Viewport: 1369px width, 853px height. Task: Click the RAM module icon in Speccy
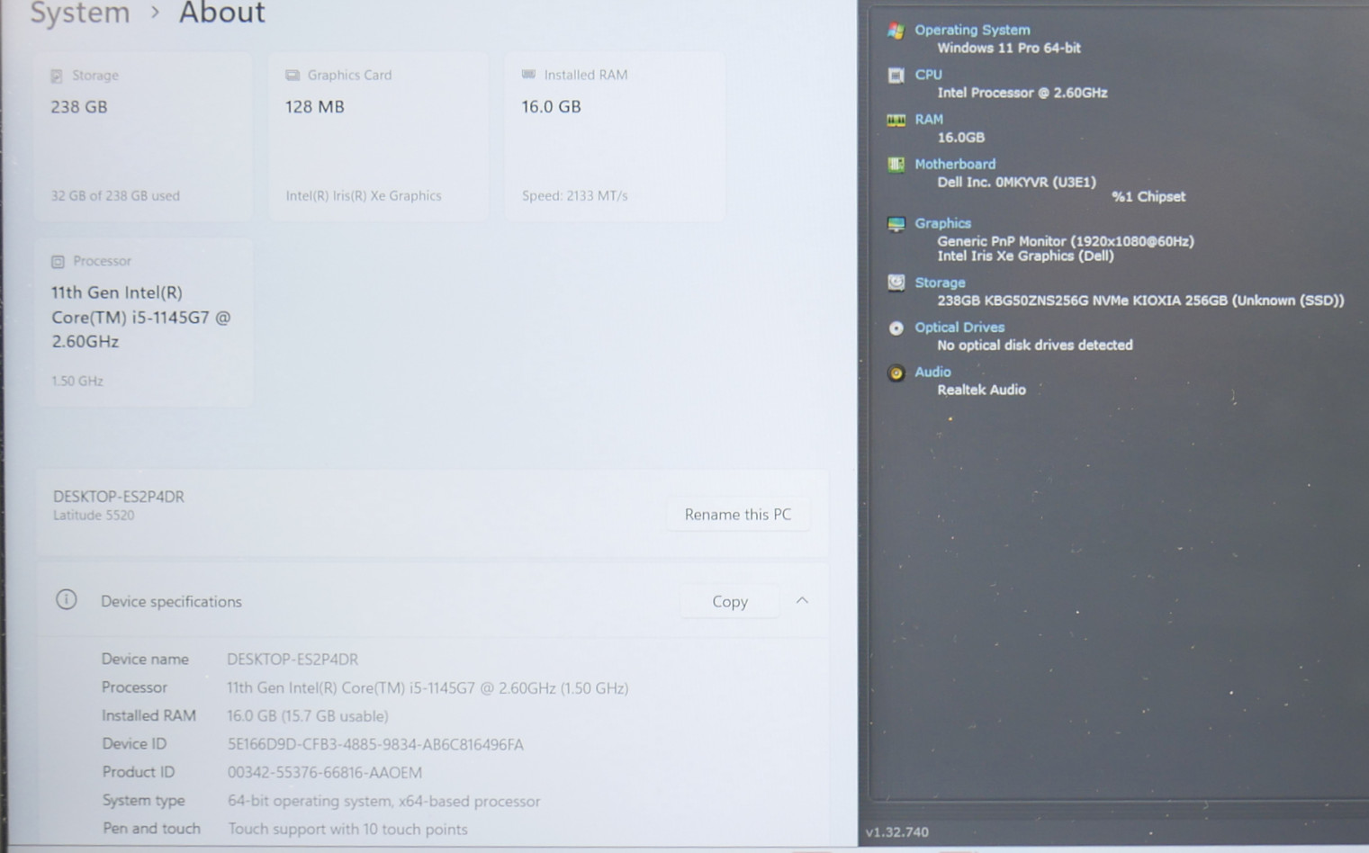coord(896,121)
